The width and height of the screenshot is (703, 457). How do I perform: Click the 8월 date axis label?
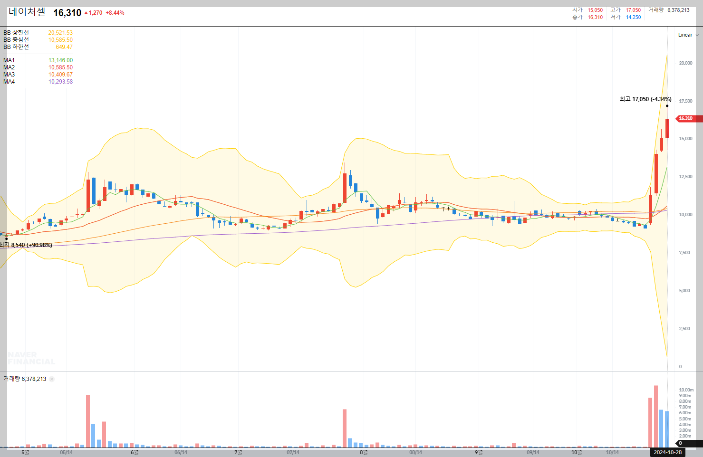click(364, 452)
